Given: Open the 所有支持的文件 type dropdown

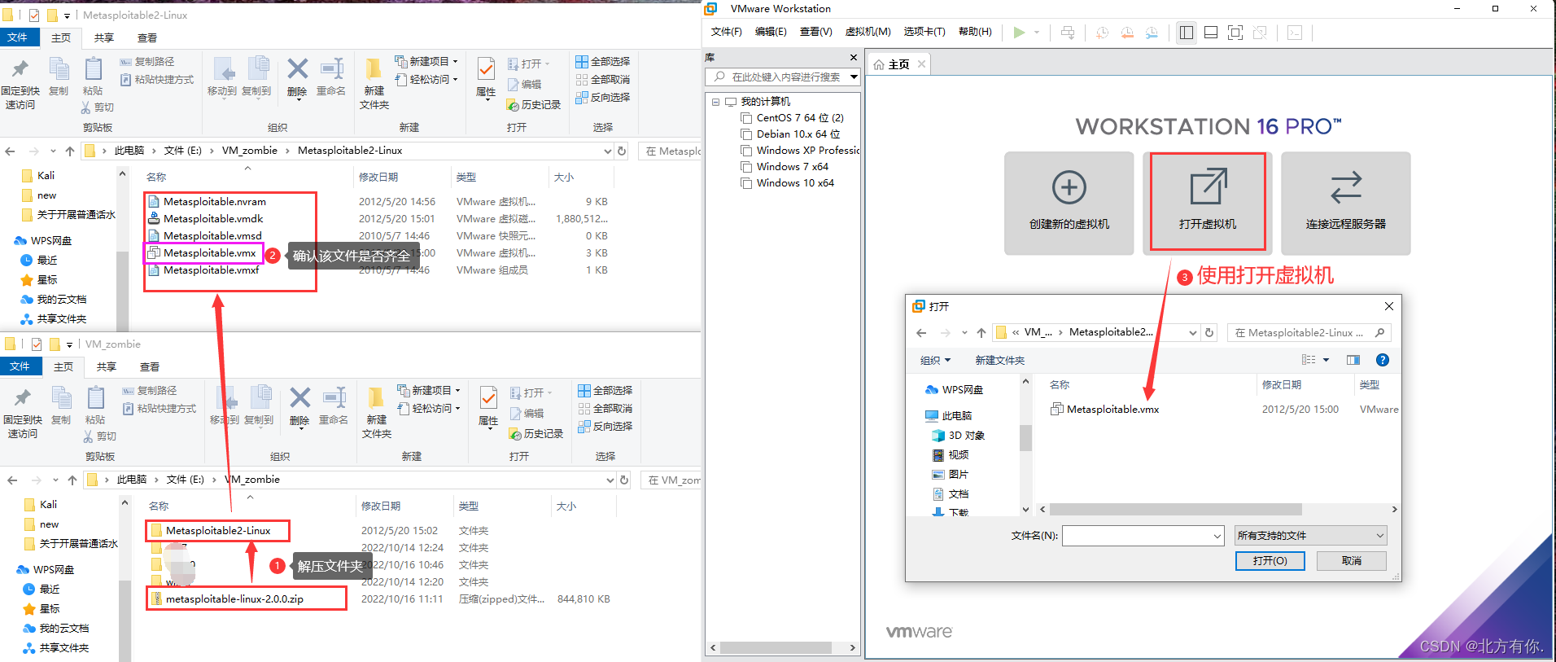Looking at the screenshot, I should pyautogui.click(x=1310, y=536).
